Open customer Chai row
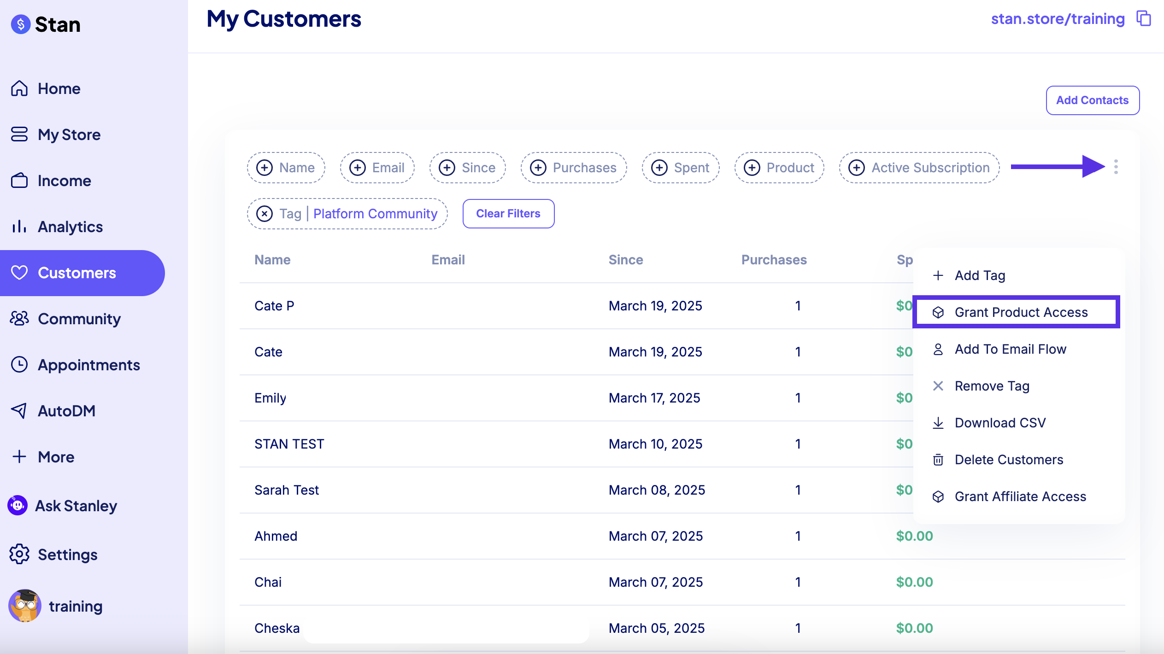The image size is (1164, 654). click(x=682, y=582)
